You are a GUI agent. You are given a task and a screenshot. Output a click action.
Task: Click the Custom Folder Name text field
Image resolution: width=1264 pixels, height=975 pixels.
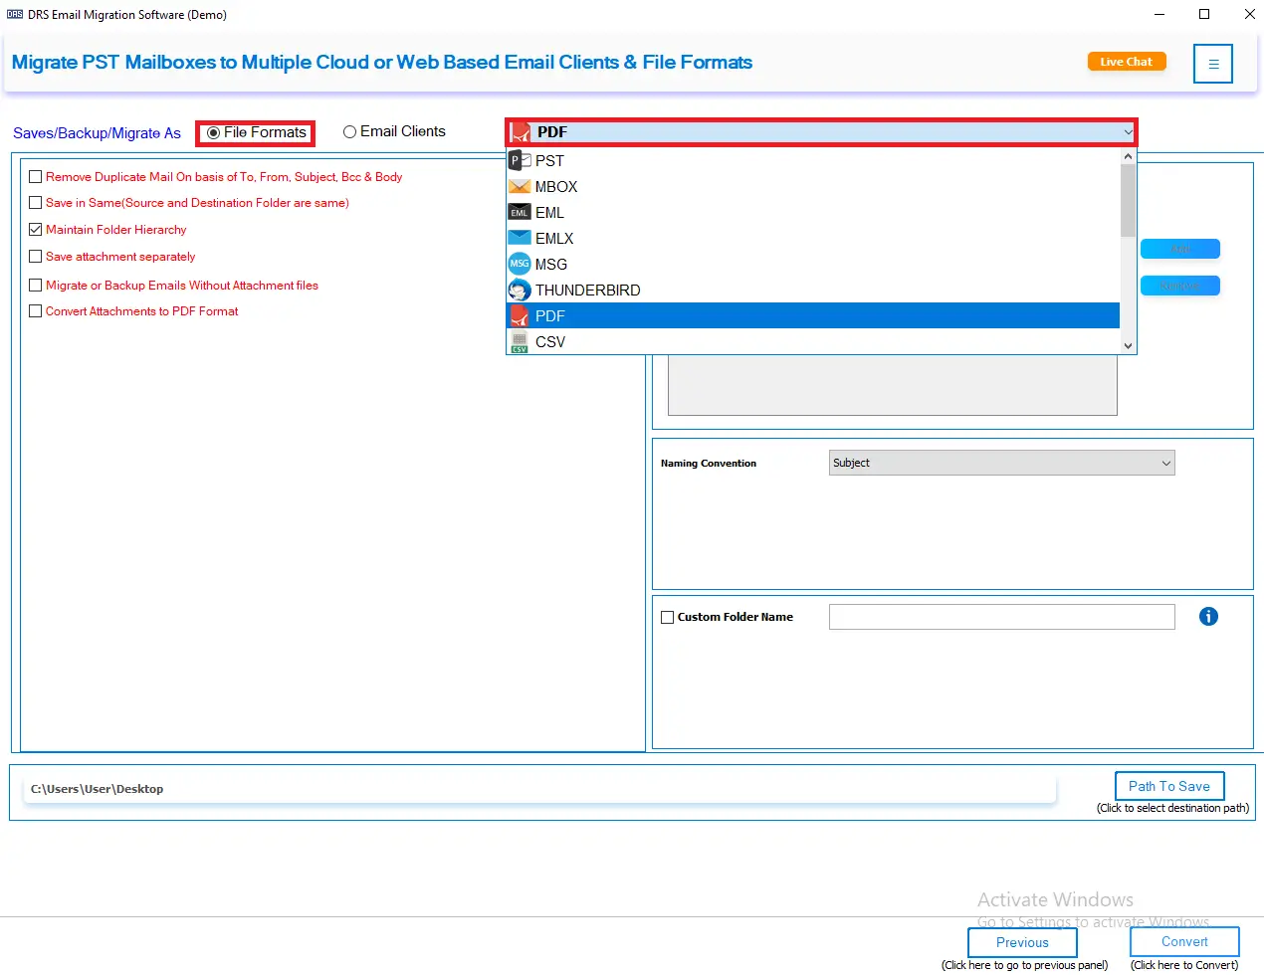pyautogui.click(x=1002, y=617)
